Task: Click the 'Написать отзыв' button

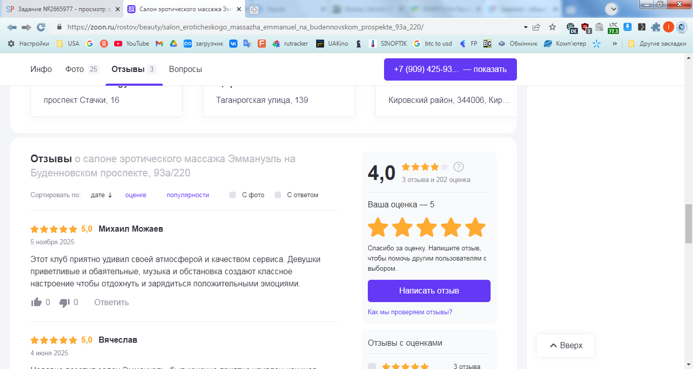Action: pyautogui.click(x=429, y=291)
